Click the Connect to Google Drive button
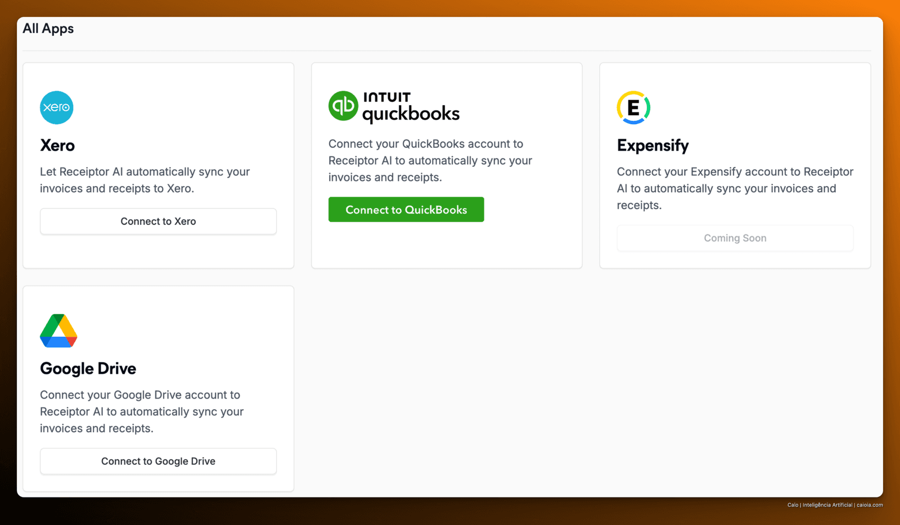The width and height of the screenshot is (900, 525). tap(158, 461)
